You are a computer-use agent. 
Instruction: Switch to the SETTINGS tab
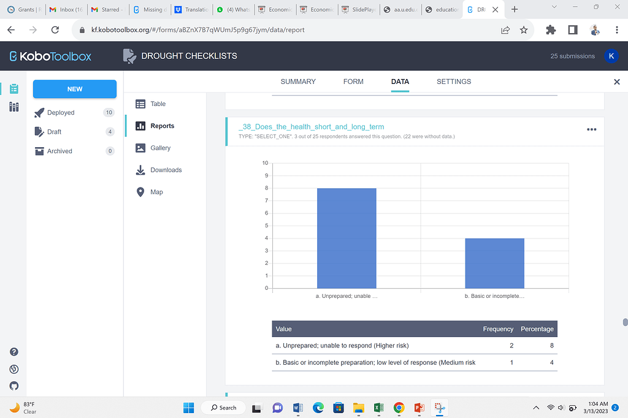454,82
